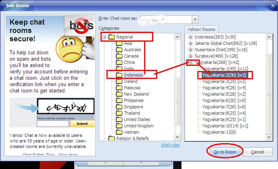Image resolution: width=278 pixels, height=169 pixels.
Task: Select room Yogyakarta:10(14) [w1]
Action: (225, 126)
